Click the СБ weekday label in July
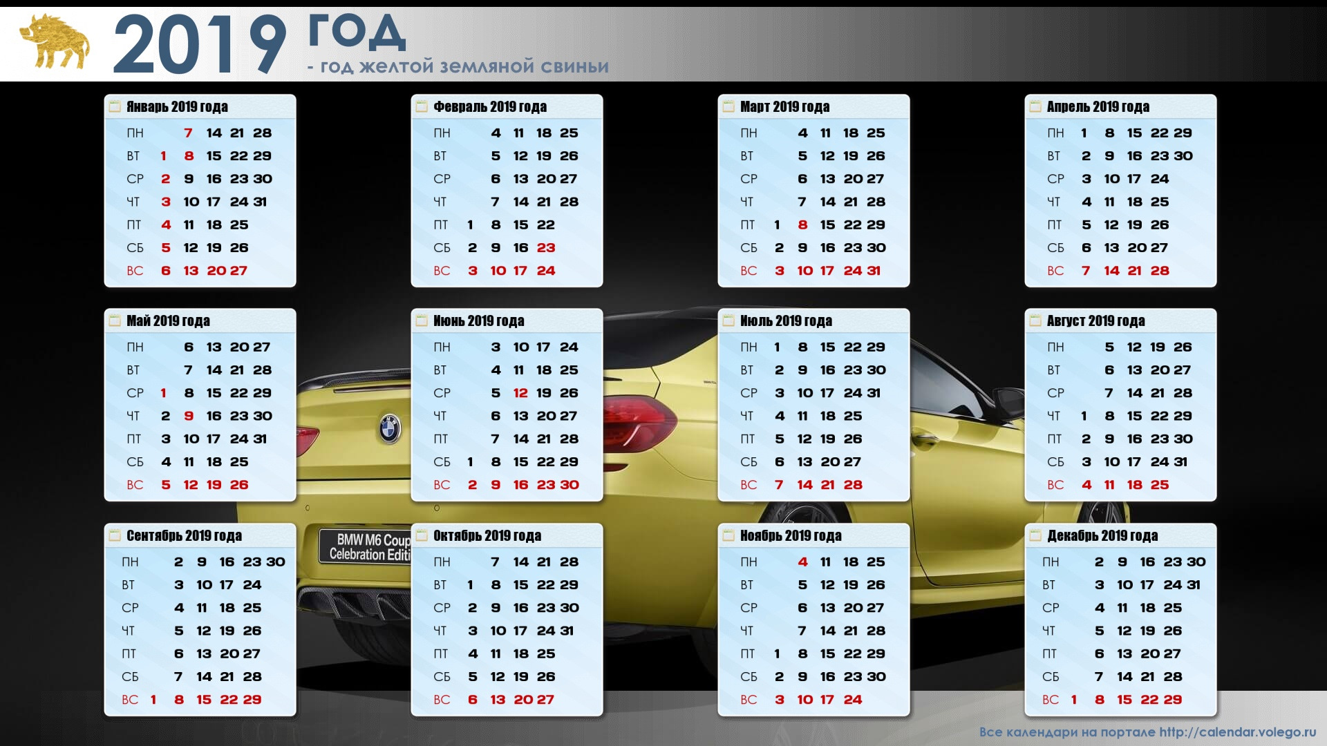 (x=749, y=461)
